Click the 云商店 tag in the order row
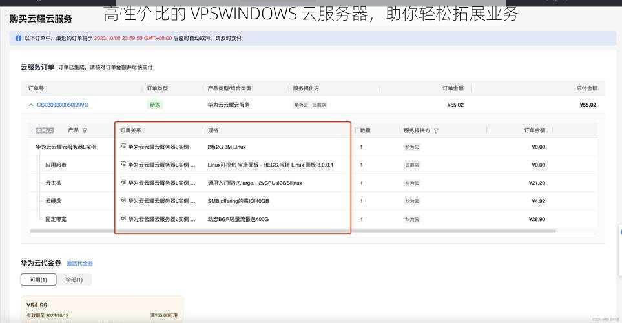Screen dimensions: 622x323 319,105
